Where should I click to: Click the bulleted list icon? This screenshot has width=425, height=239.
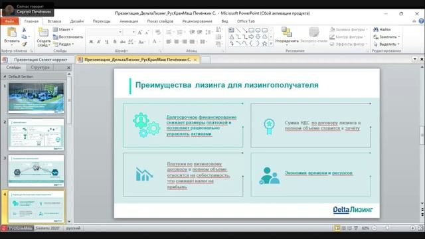pos(169,33)
